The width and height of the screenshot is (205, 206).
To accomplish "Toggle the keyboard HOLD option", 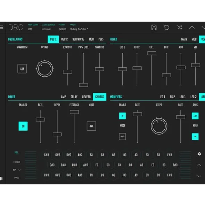I will 17,162.
